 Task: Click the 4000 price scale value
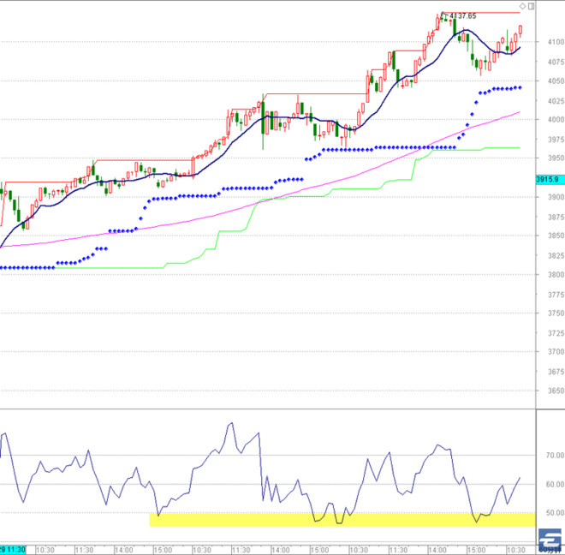pos(556,119)
